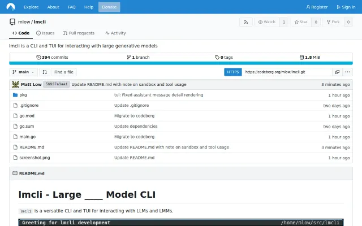Image resolution: width=362 pixels, height=226 pixels.
Task: Click the Sign in link
Action: 346,7
